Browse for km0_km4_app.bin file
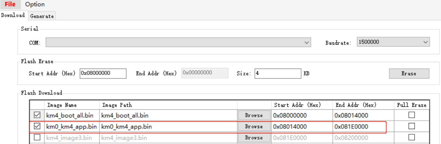Viewport: 441px width, 144px height. point(254,127)
